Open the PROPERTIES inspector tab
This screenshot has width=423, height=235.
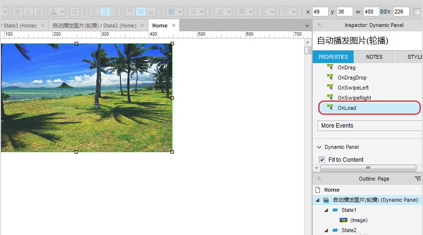pos(333,57)
